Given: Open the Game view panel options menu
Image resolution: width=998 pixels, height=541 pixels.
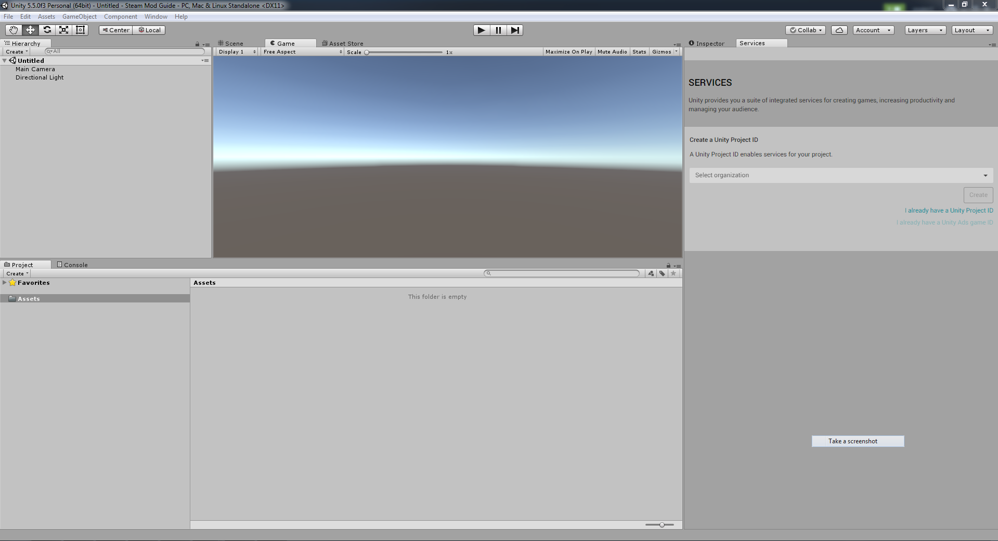Looking at the screenshot, I should click(x=677, y=45).
